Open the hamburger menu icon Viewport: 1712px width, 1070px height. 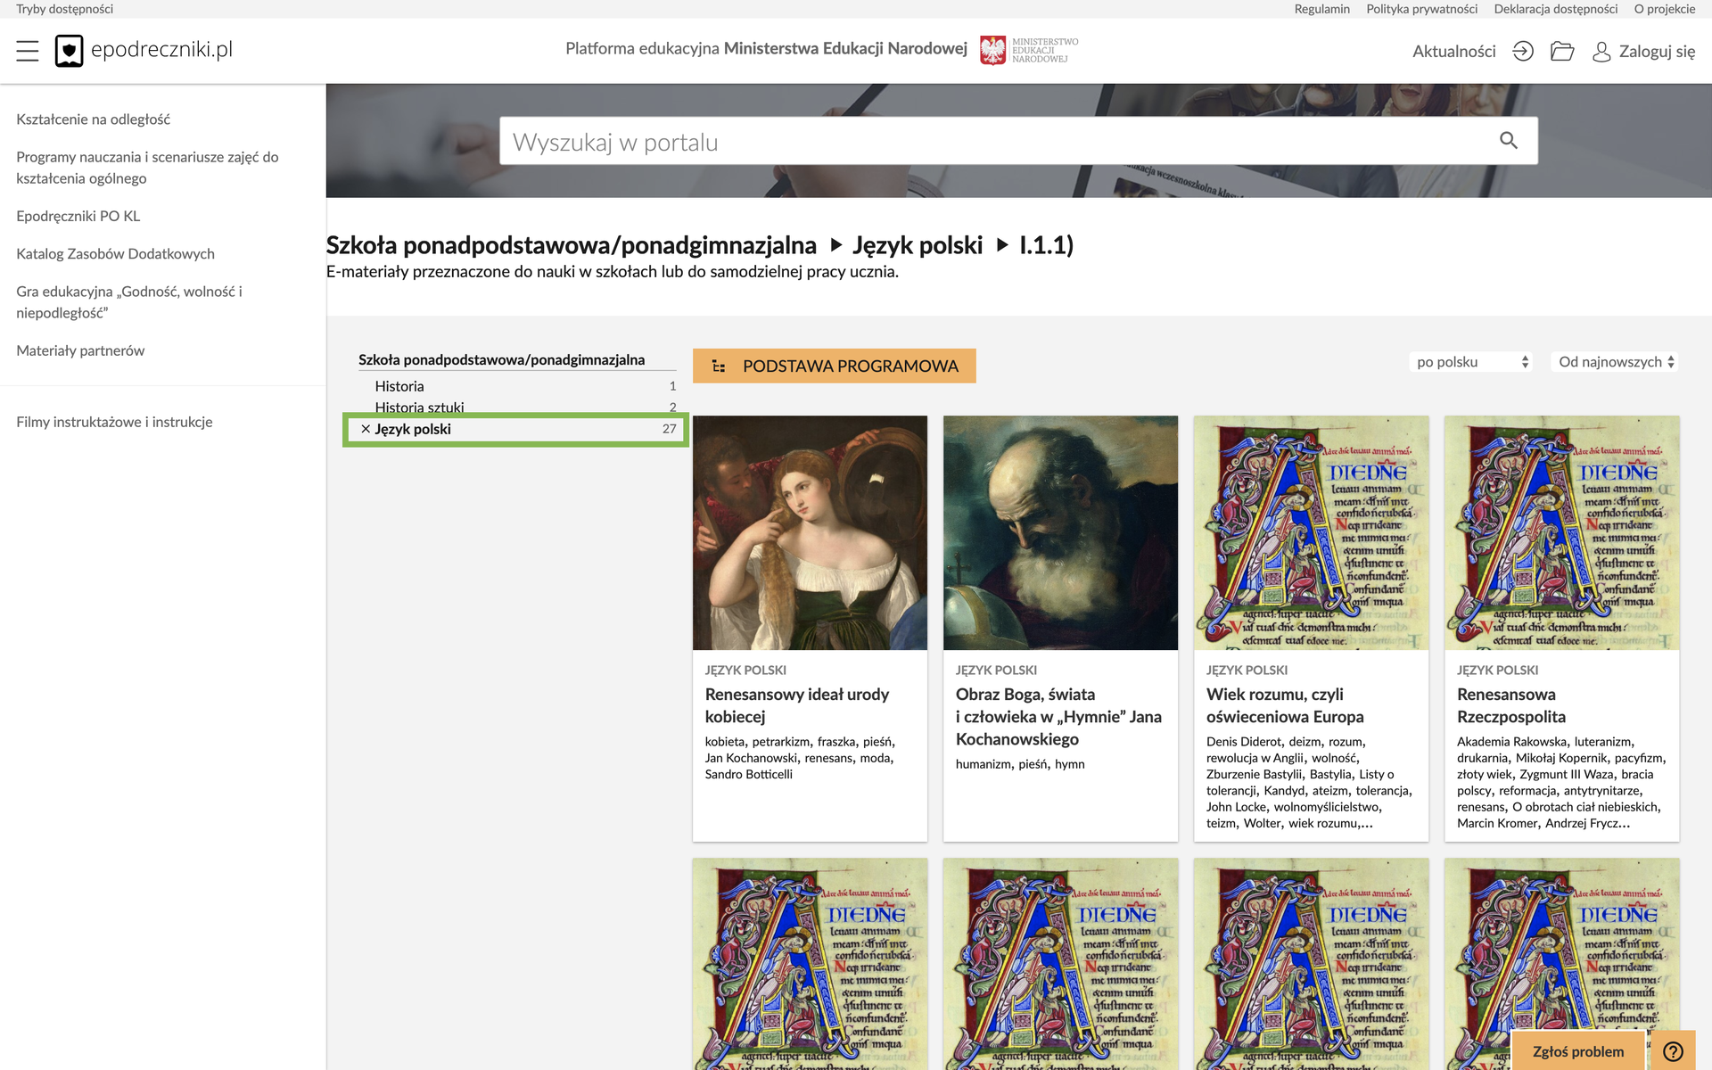point(28,51)
